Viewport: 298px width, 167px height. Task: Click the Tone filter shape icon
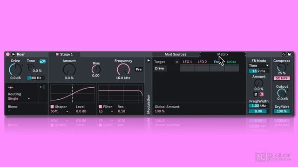(x=42, y=61)
